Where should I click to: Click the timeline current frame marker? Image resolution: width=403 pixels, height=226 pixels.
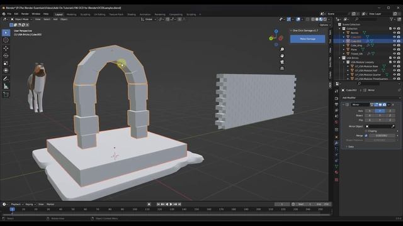(12, 209)
